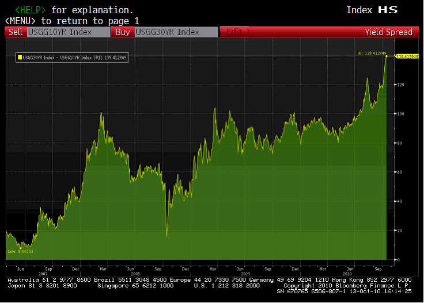Click the yellow legend swatch for USGG30YR
This screenshot has height=303, width=424.
(20, 57)
